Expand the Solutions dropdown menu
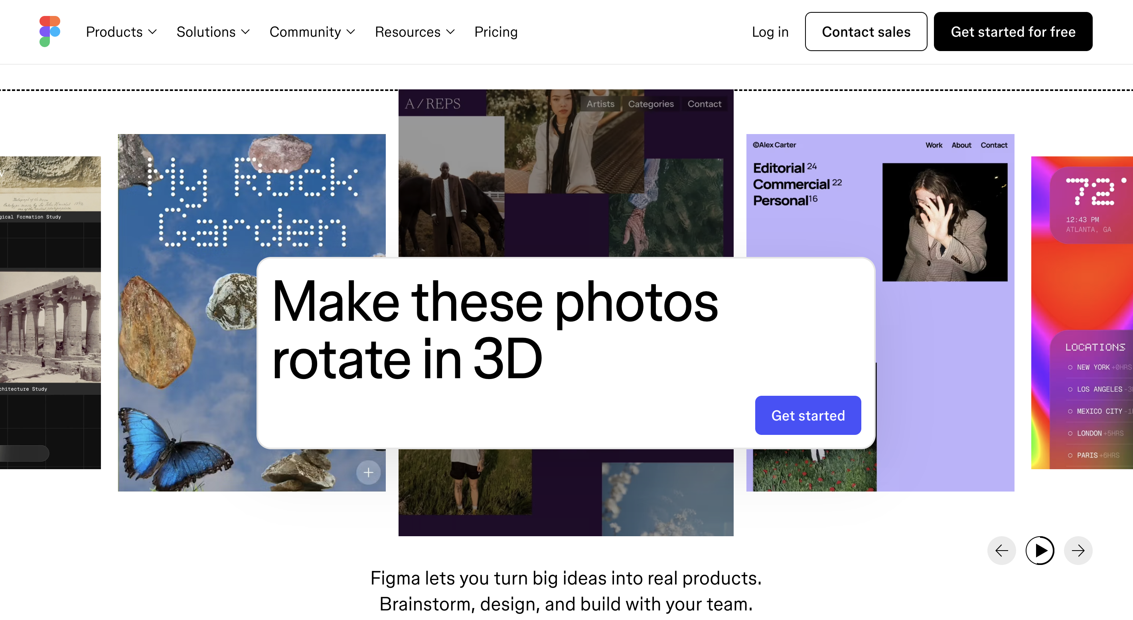The height and width of the screenshot is (620, 1133). [x=213, y=32]
